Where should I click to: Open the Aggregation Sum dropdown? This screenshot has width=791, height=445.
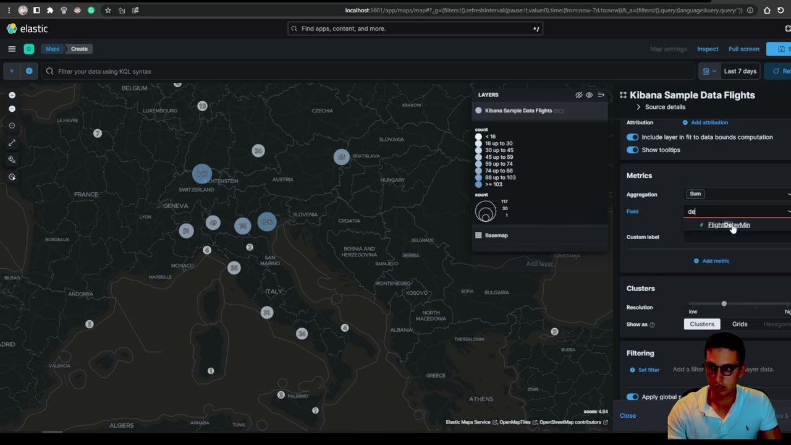(737, 194)
